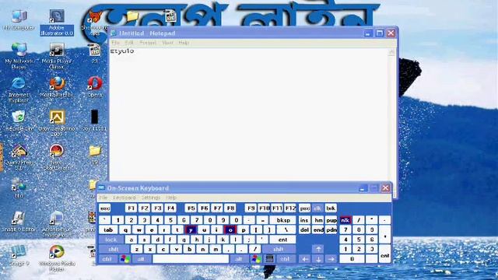Open On-Screen Keyboard Settings menu
The height and width of the screenshot is (280, 498).
point(151,198)
